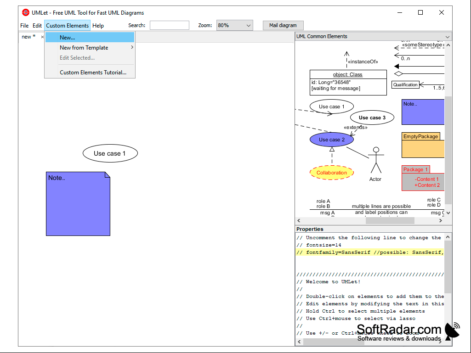Open the Help menu
The width and height of the screenshot is (471, 353).
pyautogui.click(x=98, y=26)
